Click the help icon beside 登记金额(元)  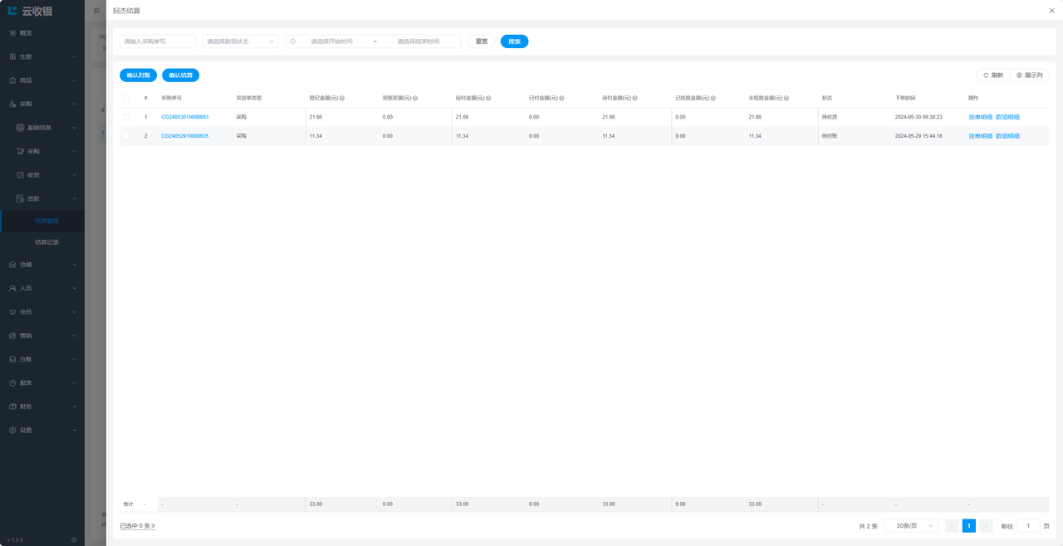tap(342, 98)
